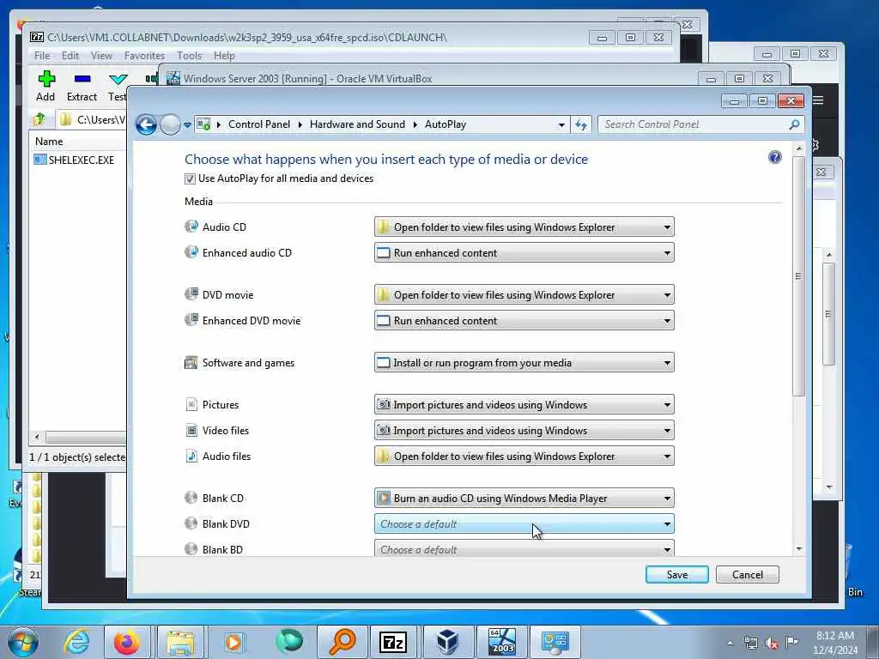Image resolution: width=879 pixels, height=659 pixels.
Task: Click the search magnifier in Control Panel
Action: coord(794,124)
